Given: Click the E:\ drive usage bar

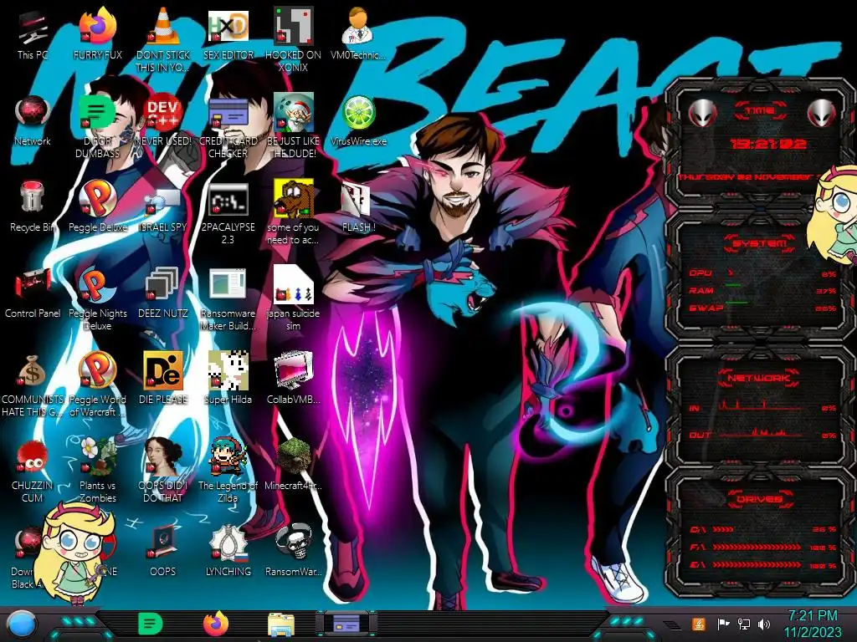Looking at the screenshot, I should 762,565.
